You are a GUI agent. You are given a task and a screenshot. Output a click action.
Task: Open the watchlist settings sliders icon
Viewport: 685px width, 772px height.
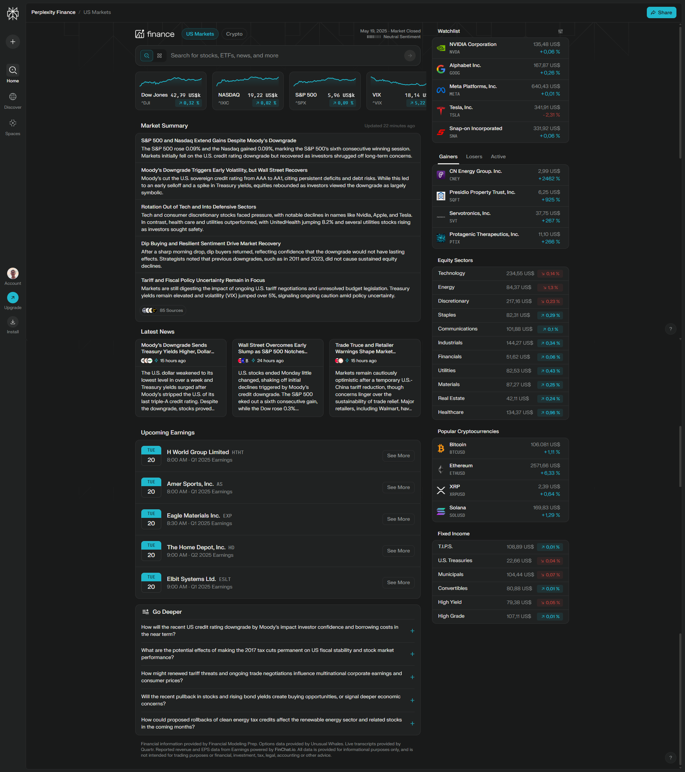pos(560,31)
